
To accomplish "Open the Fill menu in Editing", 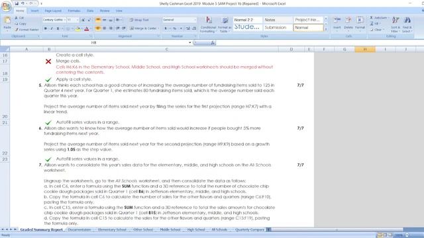I will pyautogui.click(x=376, y=24).
